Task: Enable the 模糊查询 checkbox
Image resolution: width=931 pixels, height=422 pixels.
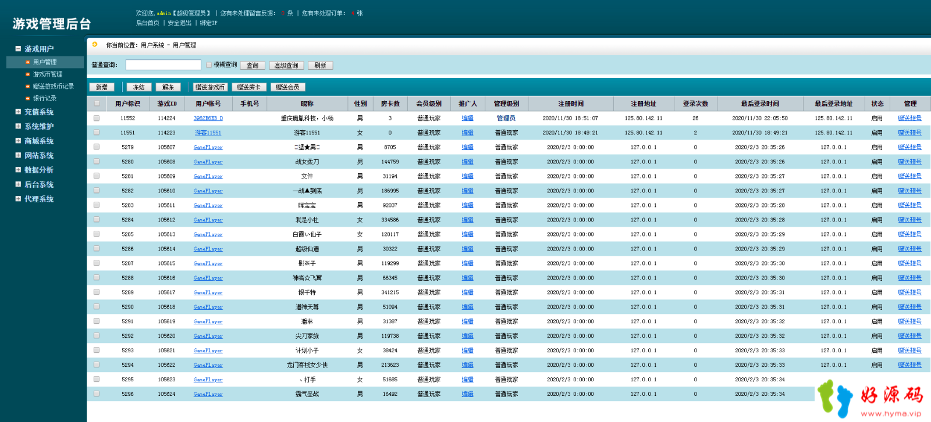Action: click(x=209, y=65)
